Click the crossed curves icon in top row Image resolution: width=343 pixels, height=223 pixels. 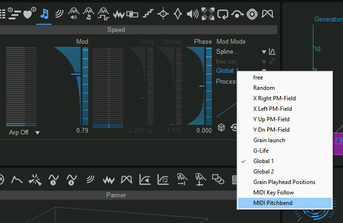[x=268, y=14]
